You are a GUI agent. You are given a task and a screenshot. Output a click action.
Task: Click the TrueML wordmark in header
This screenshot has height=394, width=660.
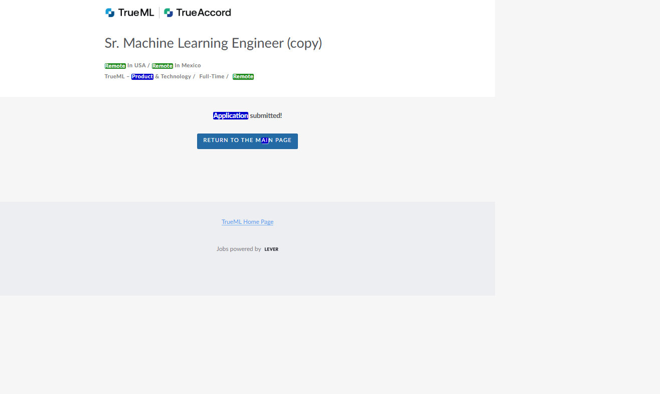136,13
